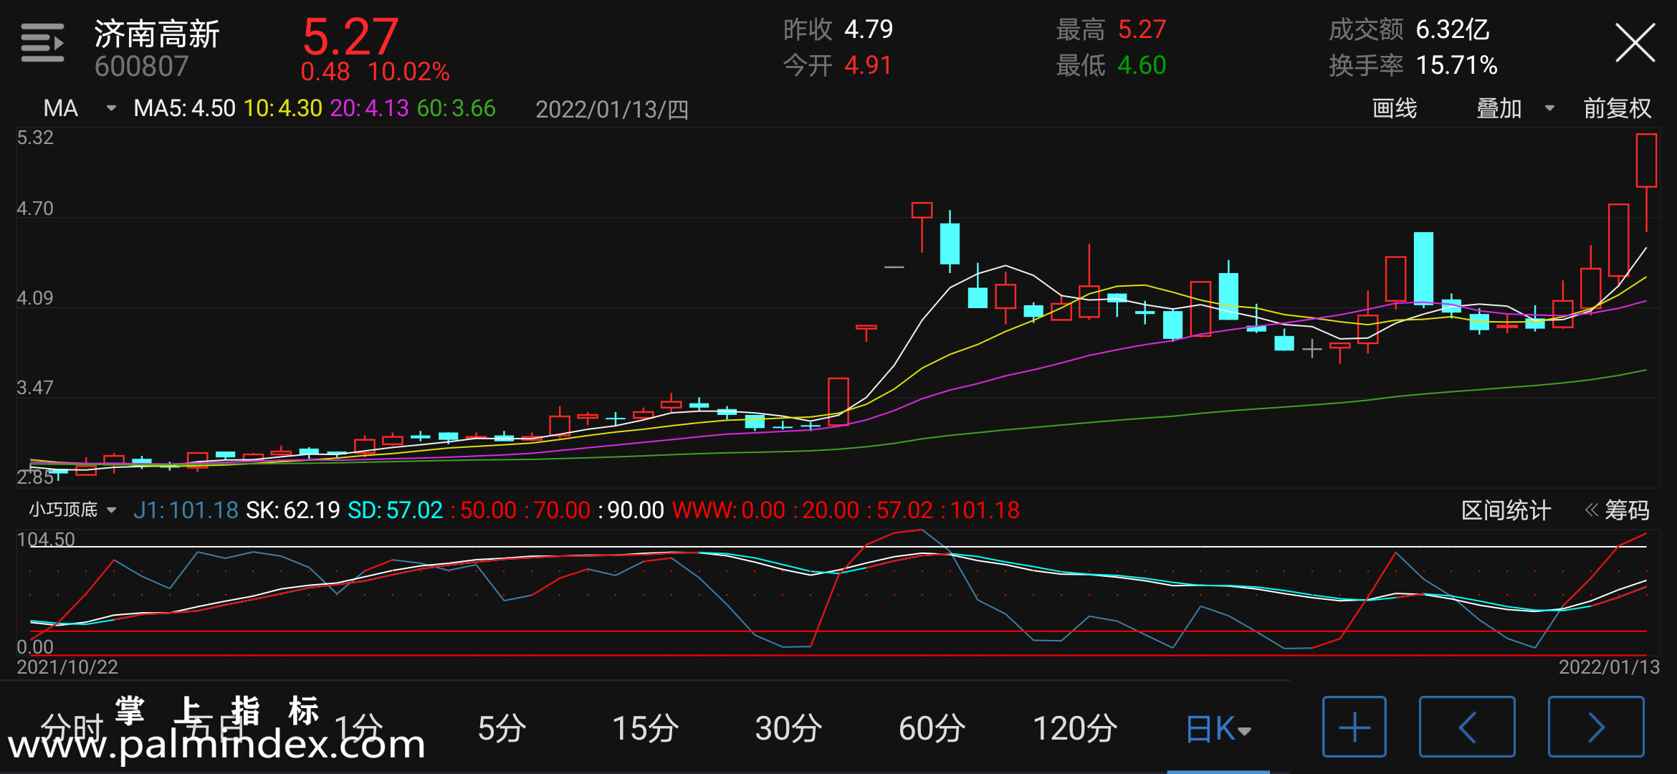Image resolution: width=1677 pixels, height=774 pixels.
Task: Tap the 昨收 4.79 value
Action: coord(868,29)
